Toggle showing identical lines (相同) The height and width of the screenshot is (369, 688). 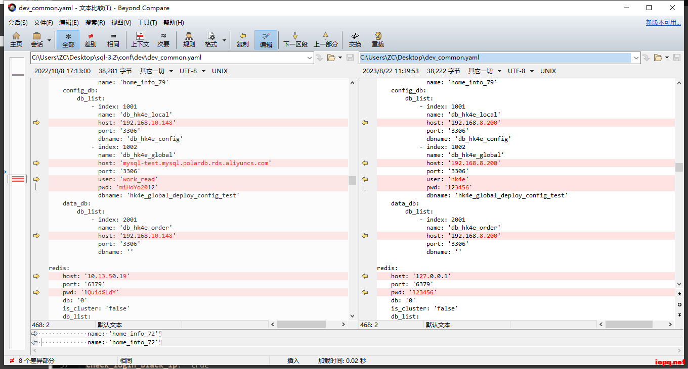tap(113, 39)
